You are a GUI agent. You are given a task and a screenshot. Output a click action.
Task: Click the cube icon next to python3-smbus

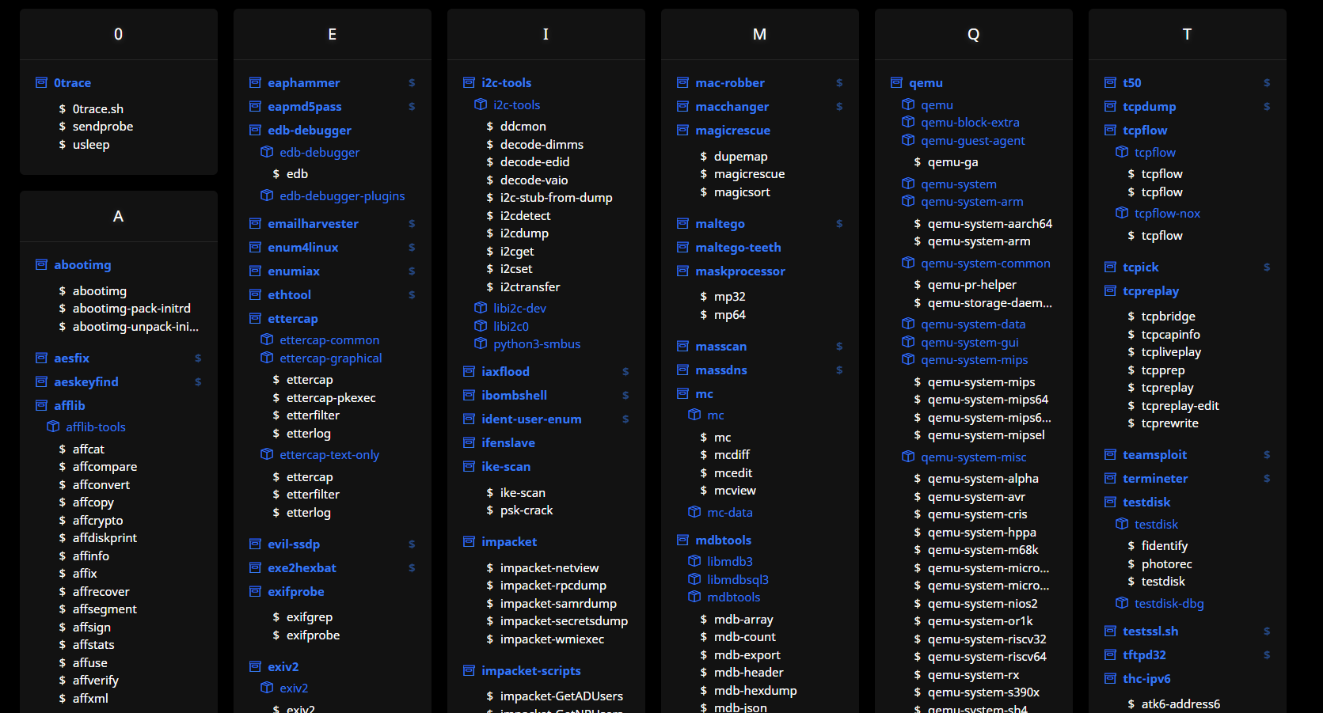[x=481, y=343]
